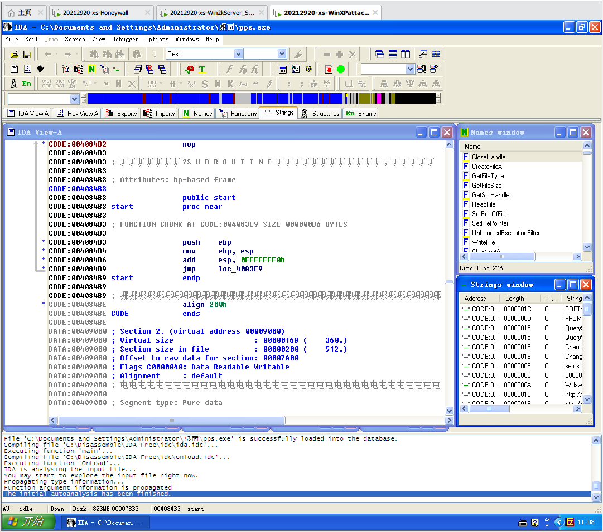Click the black diamond toolbar icon
Image resolution: width=603 pixels, height=532 pixels.
click(x=40, y=69)
